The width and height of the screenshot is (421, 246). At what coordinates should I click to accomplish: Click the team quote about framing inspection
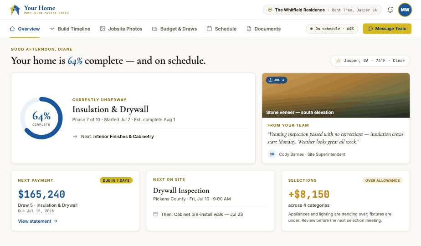pyautogui.click(x=335, y=138)
